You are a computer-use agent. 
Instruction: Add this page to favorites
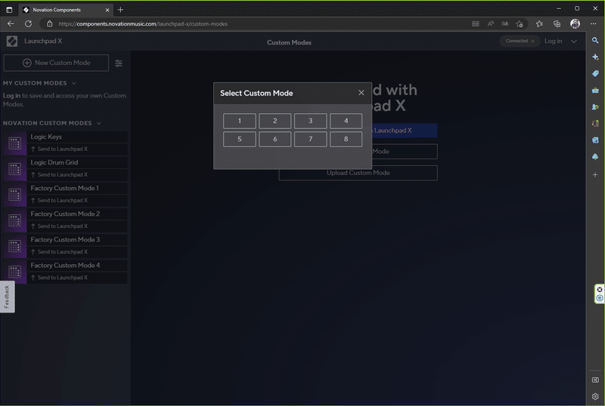pyautogui.click(x=520, y=24)
